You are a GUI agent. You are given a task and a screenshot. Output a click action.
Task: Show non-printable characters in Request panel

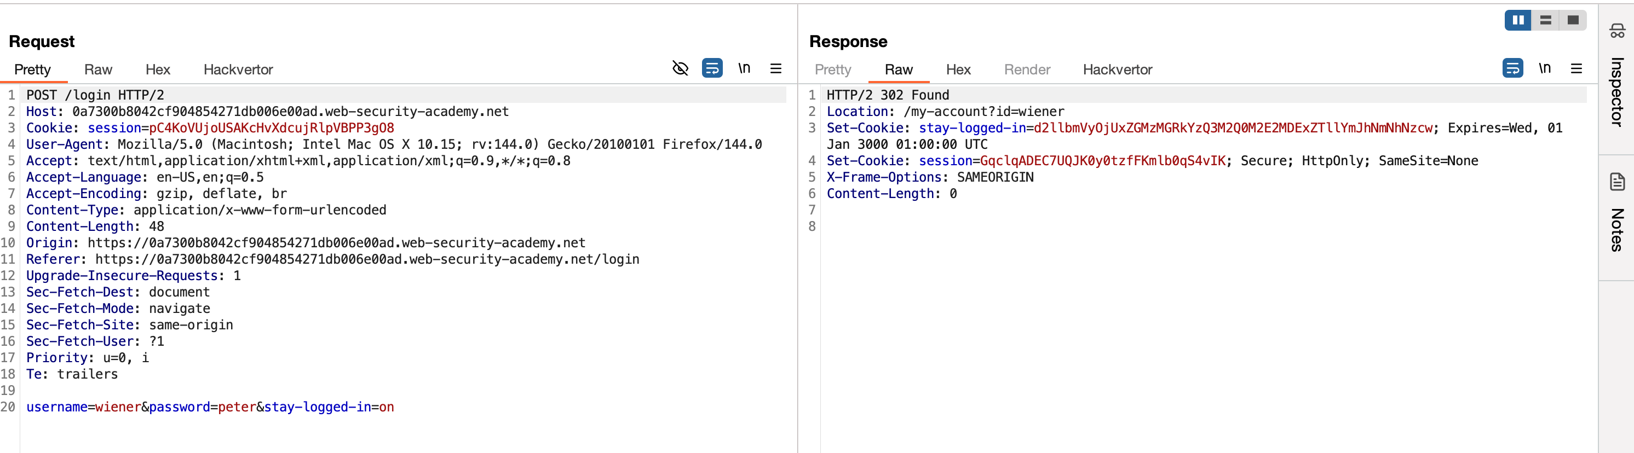(x=744, y=68)
